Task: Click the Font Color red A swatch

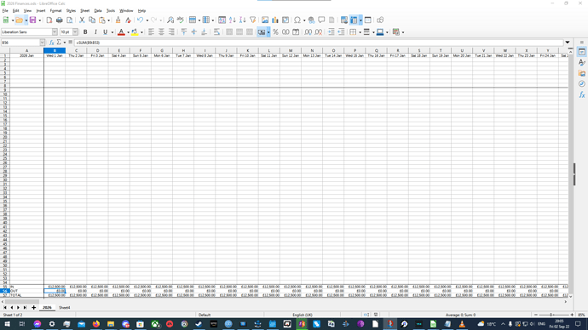Action: click(121, 32)
